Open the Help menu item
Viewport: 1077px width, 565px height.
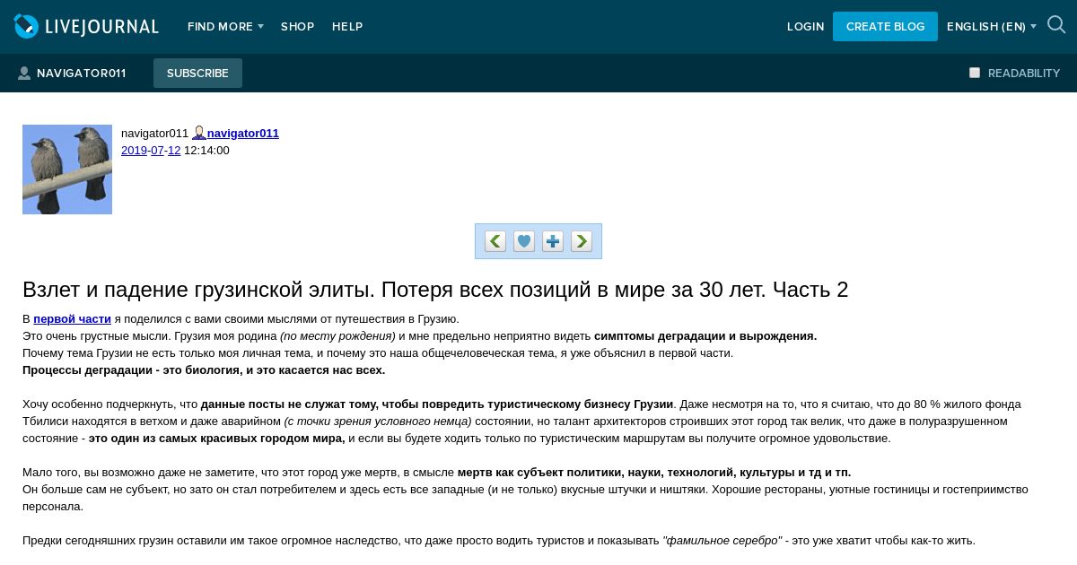(347, 27)
